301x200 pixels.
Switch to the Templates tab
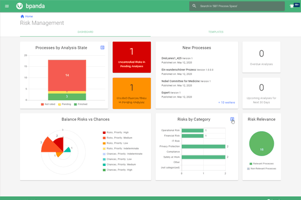coord(216,32)
